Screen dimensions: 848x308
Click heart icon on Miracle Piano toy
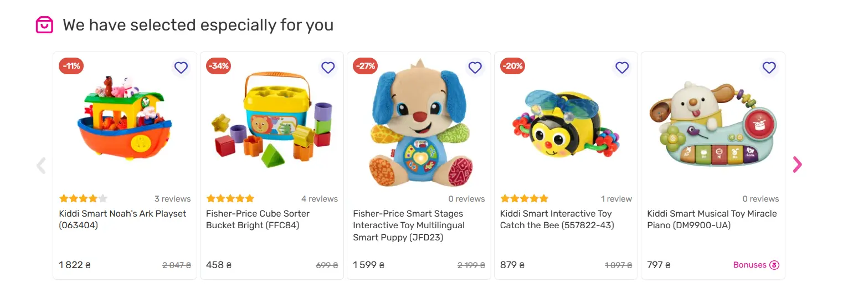click(x=769, y=68)
